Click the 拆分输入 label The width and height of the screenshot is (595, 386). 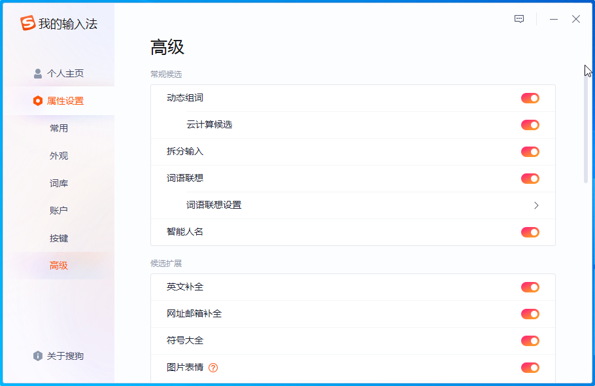[185, 151]
